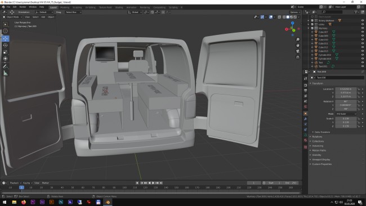
Task: Open File Explorer from the taskbar
Action: [14, 202]
